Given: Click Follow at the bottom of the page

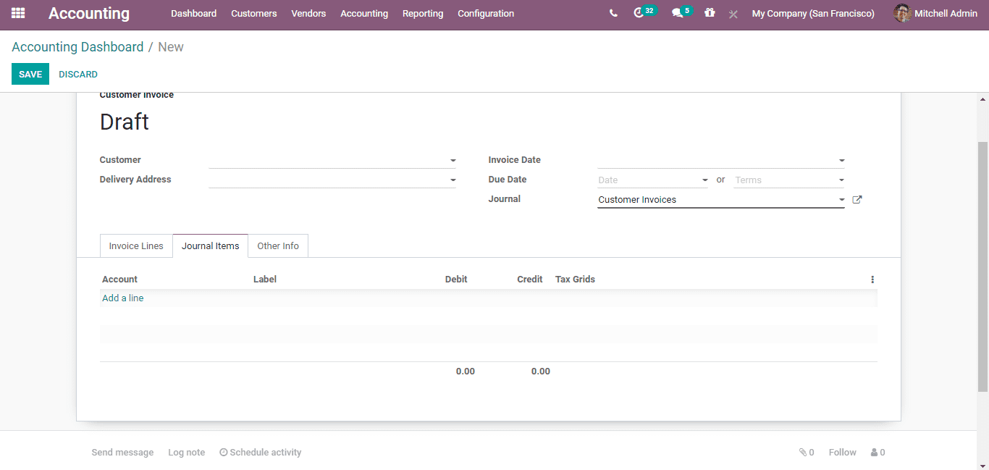Looking at the screenshot, I should tap(841, 452).
